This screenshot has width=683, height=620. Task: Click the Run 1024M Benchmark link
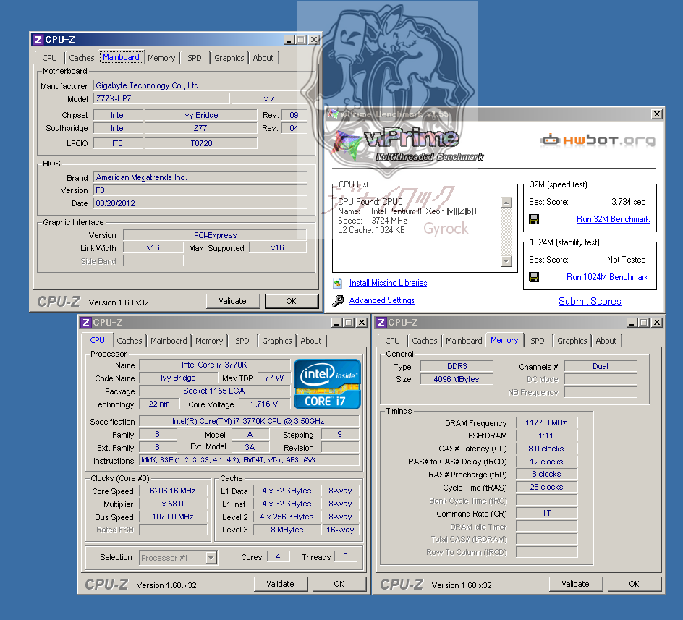[608, 277]
